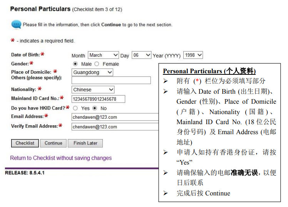Expand the Place of Domicile dropdown
The height and width of the screenshot is (207, 288).
click(x=92, y=72)
